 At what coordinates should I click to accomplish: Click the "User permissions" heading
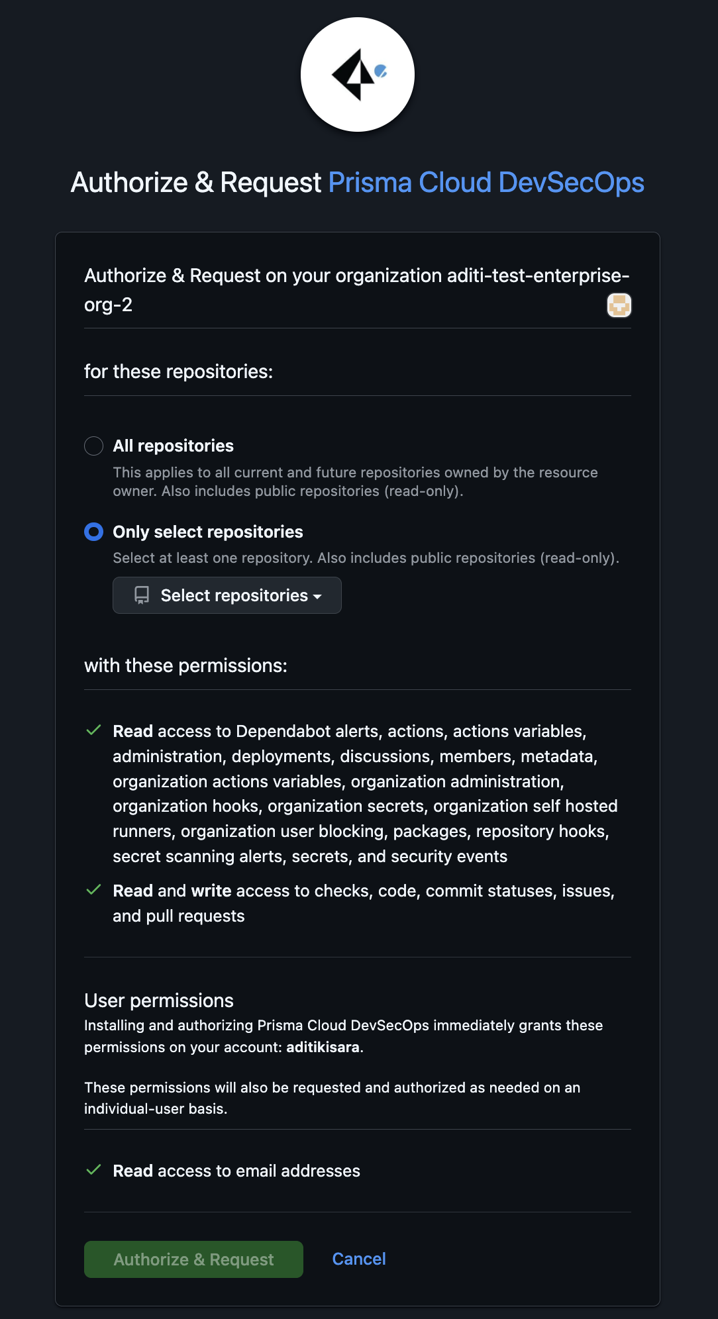[x=159, y=1001]
